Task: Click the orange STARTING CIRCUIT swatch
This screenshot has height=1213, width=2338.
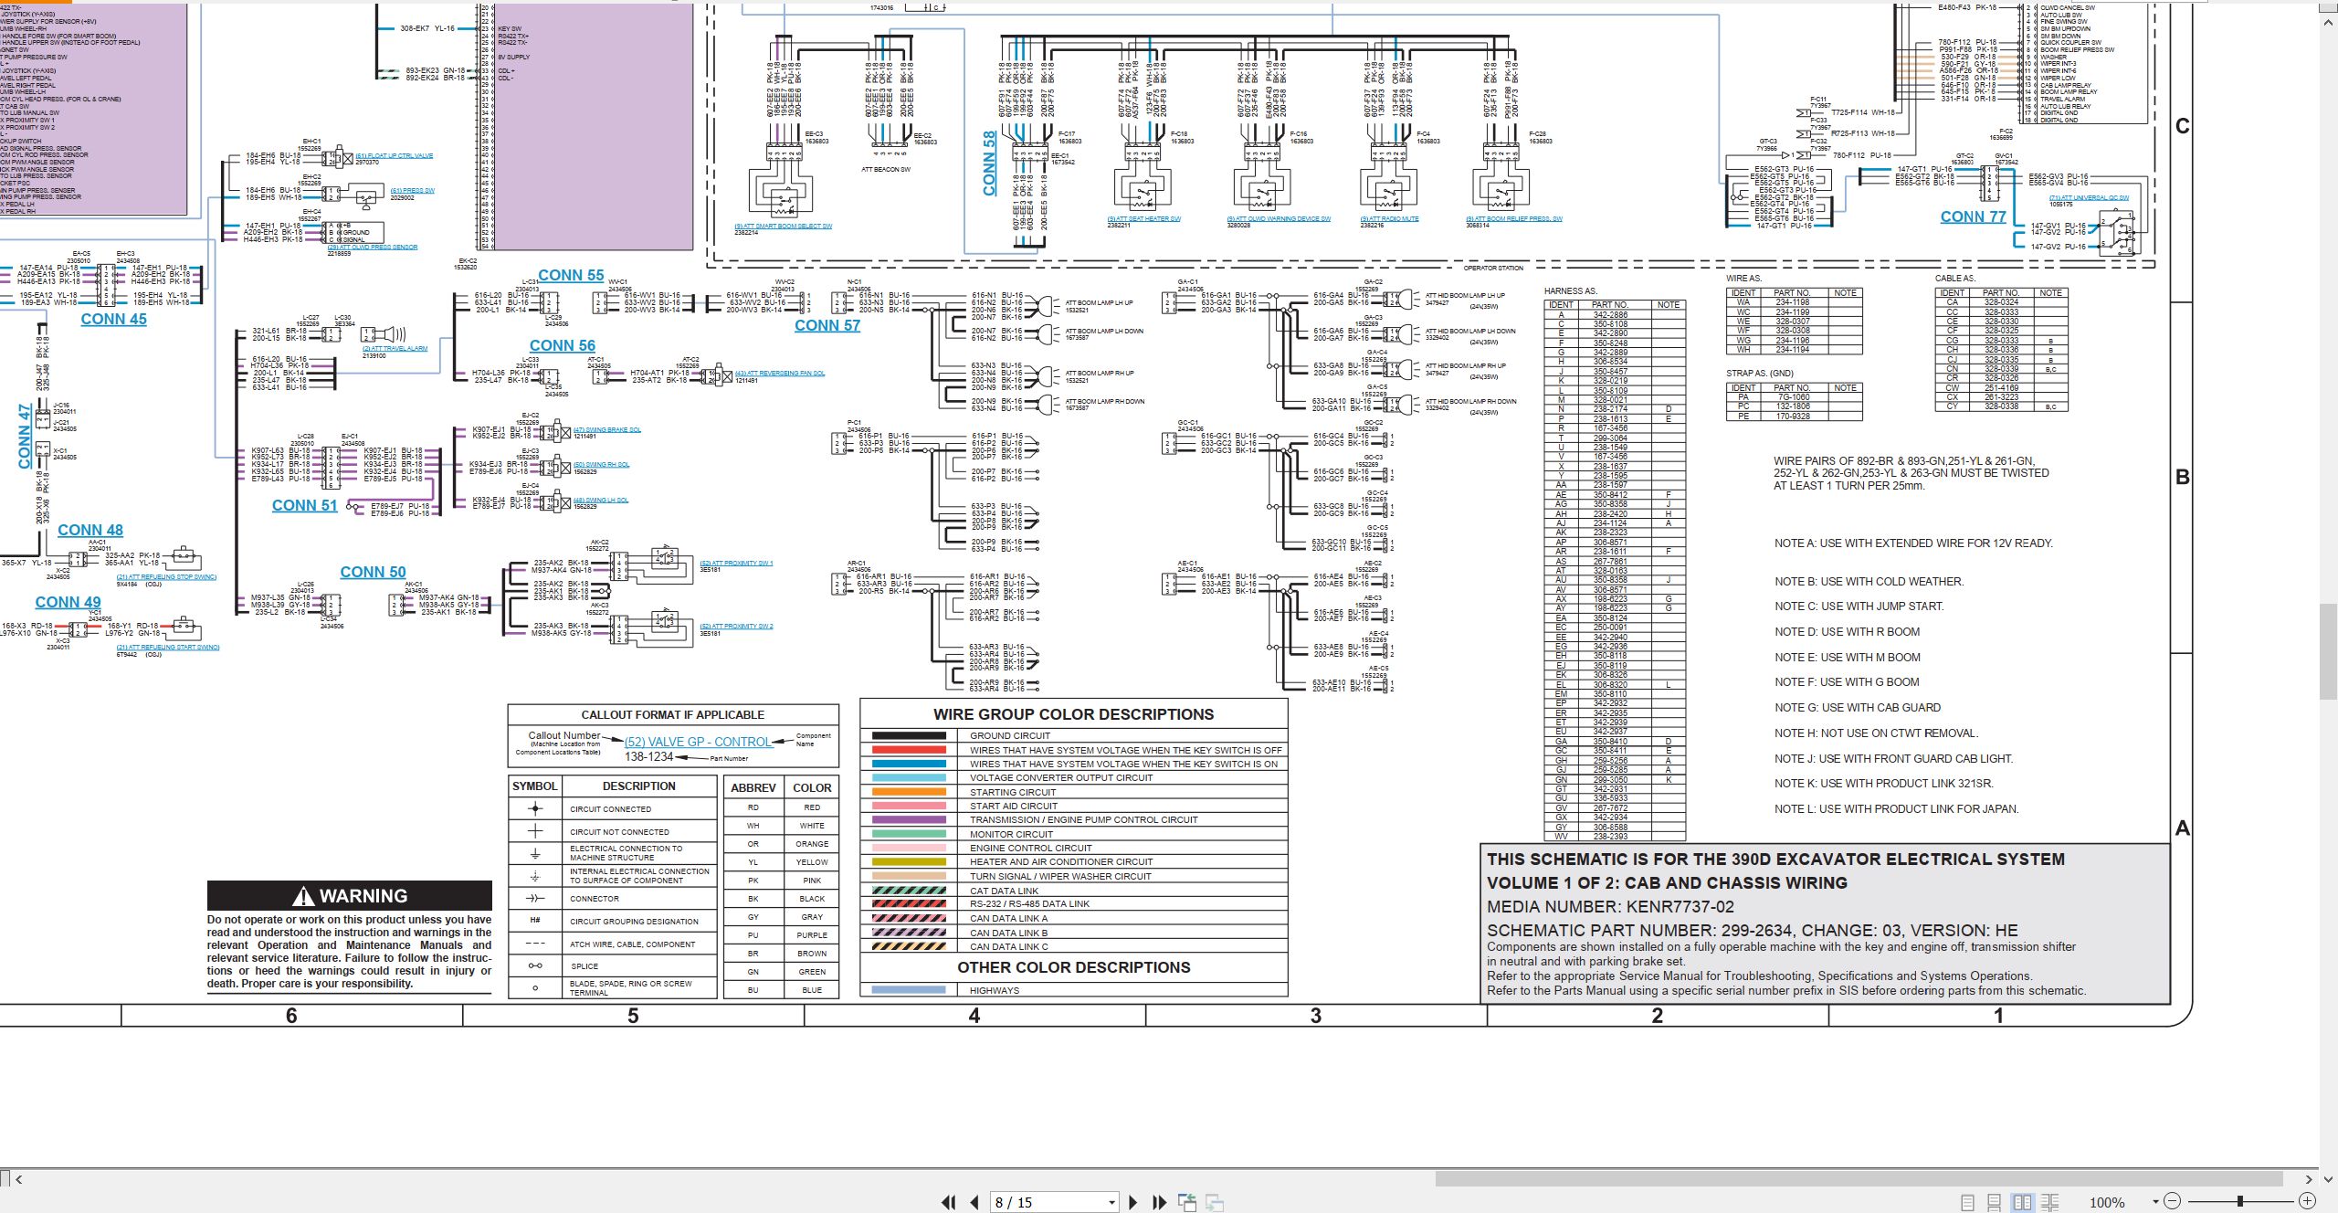Action: 909,792
